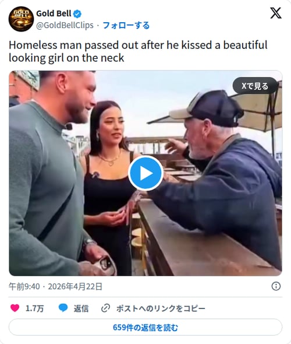Click the Gold Bell display name
The height and width of the screenshot is (344, 291).
click(x=54, y=13)
